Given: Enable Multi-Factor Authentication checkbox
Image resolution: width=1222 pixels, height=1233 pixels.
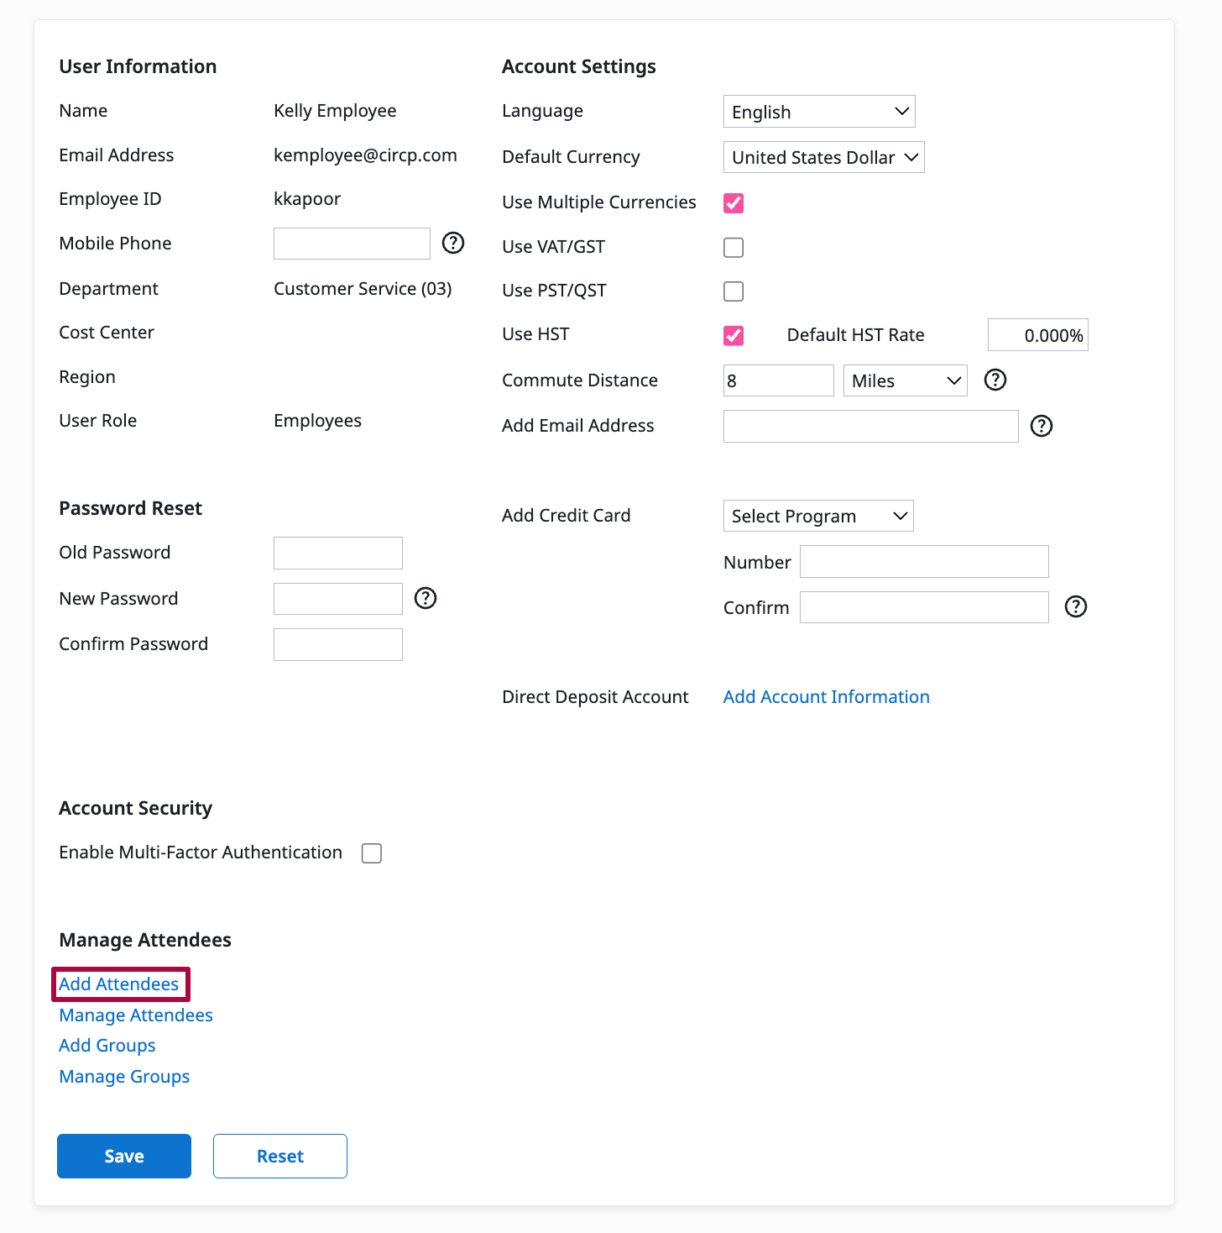Looking at the screenshot, I should tap(372, 853).
